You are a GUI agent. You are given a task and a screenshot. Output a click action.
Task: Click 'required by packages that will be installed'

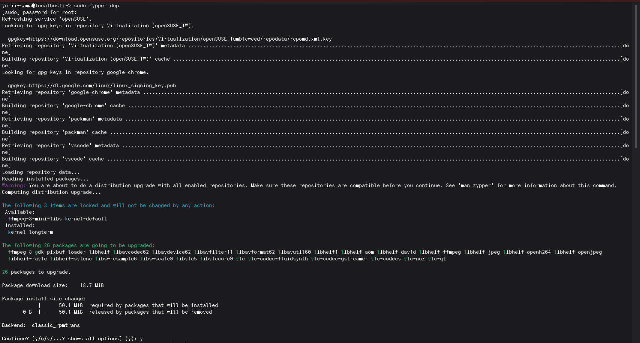pyautogui.click(x=153, y=305)
